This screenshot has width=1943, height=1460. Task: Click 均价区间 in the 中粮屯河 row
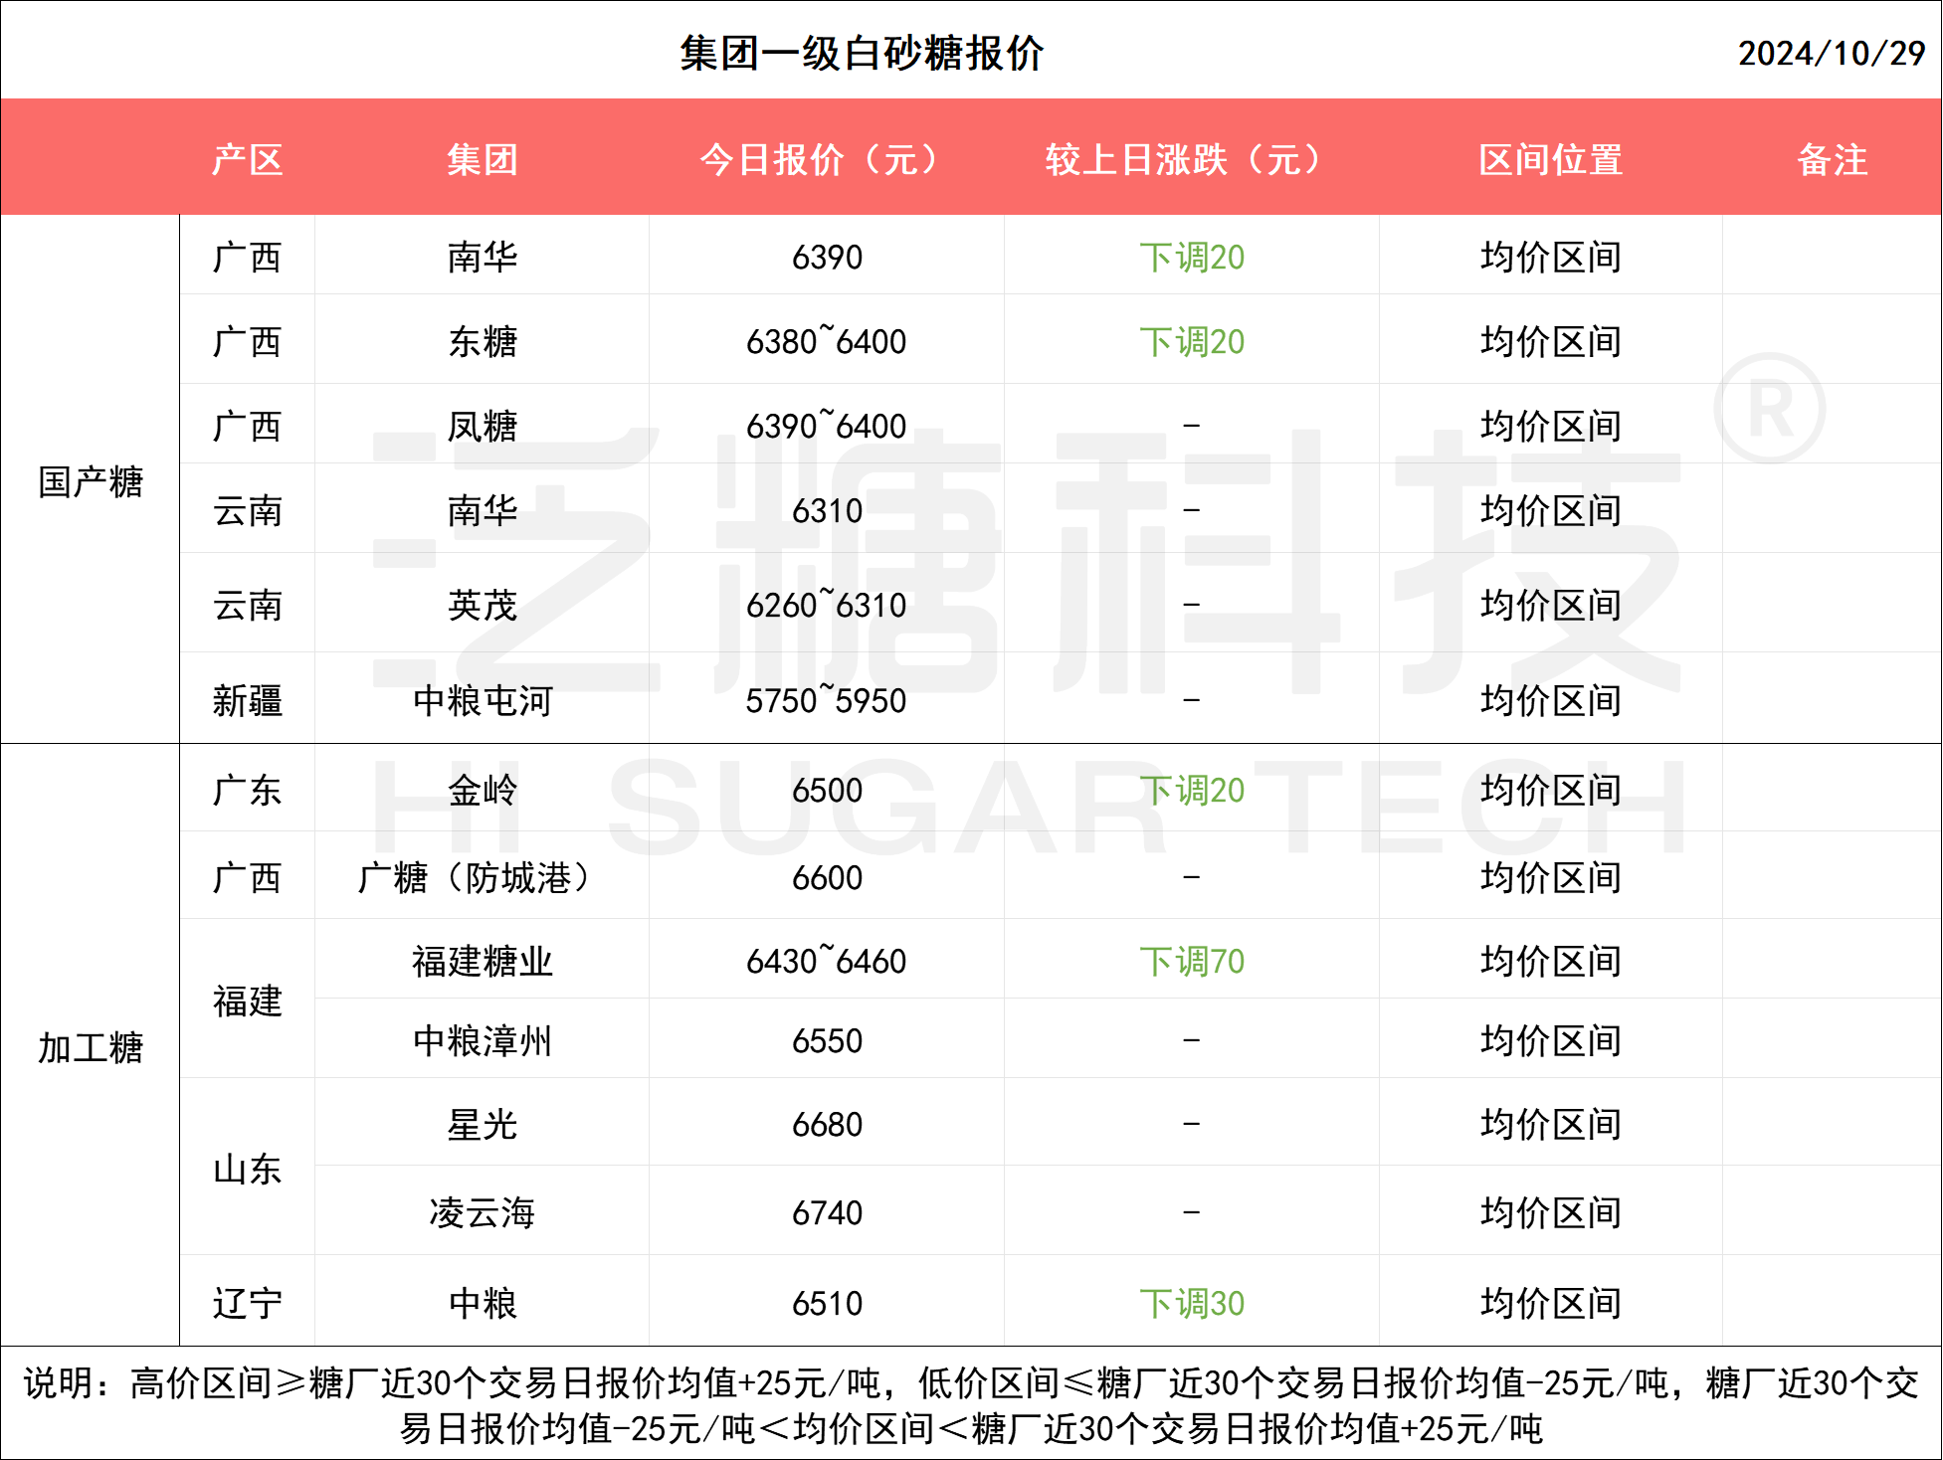click(x=1551, y=701)
